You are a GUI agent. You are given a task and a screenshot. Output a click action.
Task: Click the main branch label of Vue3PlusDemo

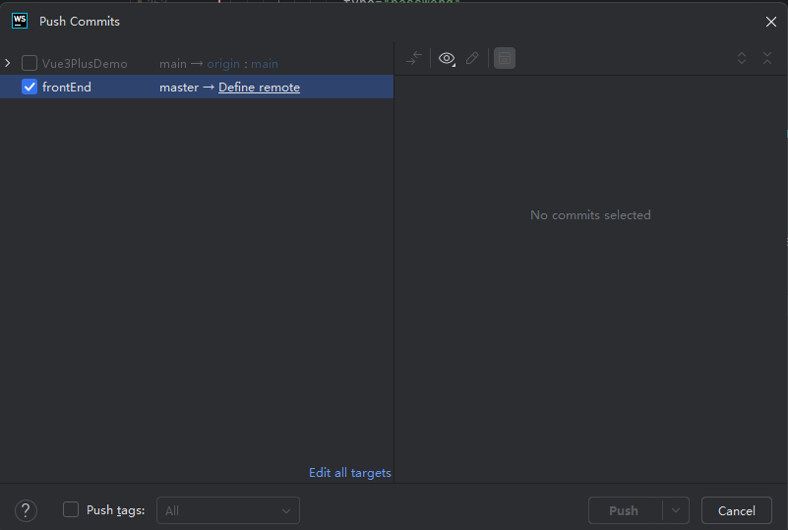click(x=173, y=64)
